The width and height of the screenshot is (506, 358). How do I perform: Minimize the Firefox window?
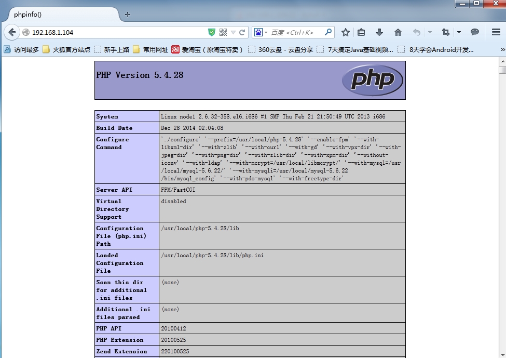(463, 3)
